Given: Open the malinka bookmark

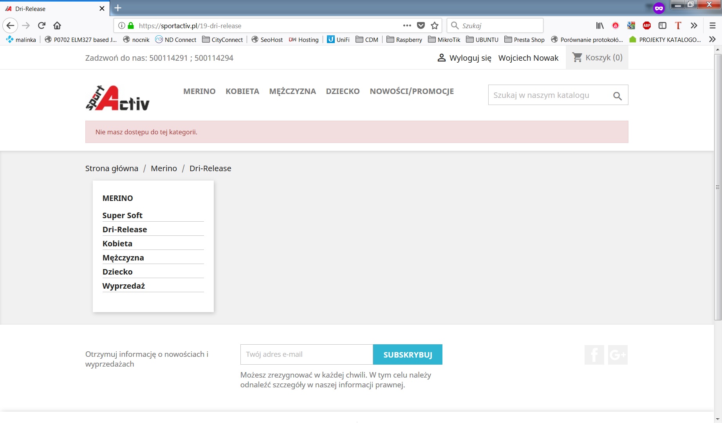Looking at the screenshot, I should pos(21,40).
